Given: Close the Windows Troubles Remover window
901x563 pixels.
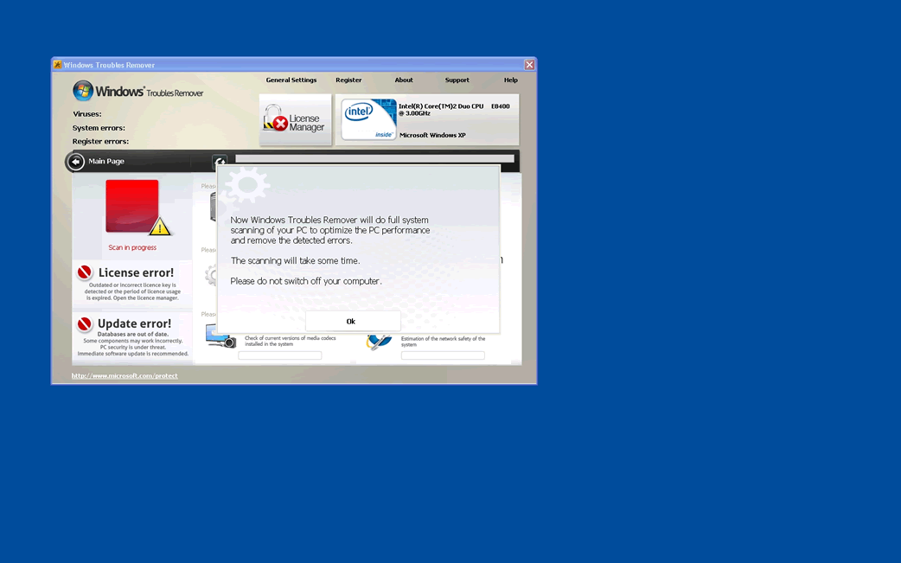Looking at the screenshot, I should coord(529,65).
